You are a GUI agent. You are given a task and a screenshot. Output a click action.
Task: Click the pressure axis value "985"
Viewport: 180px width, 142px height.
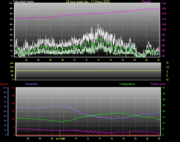point(163,46)
